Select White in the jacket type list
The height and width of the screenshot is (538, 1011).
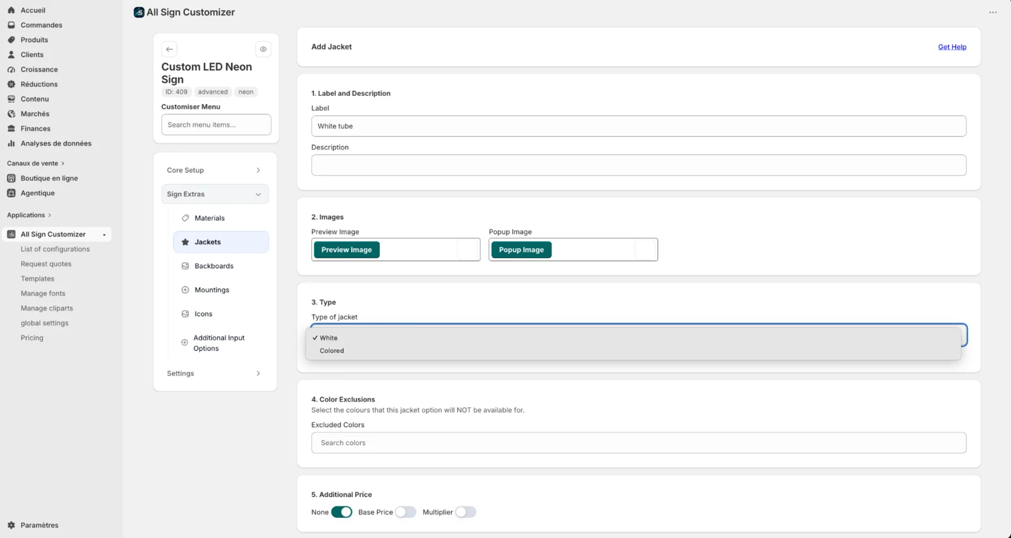coord(633,338)
